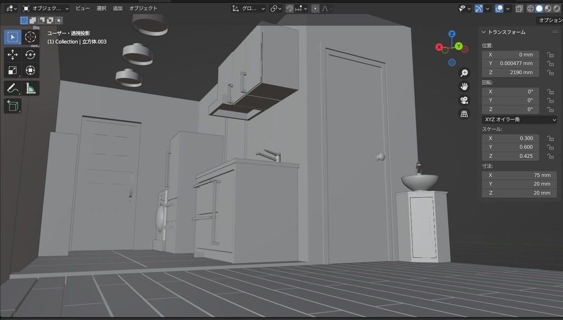Activate the Annotate tool
The height and width of the screenshot is (320, 563).
[12, 87]
